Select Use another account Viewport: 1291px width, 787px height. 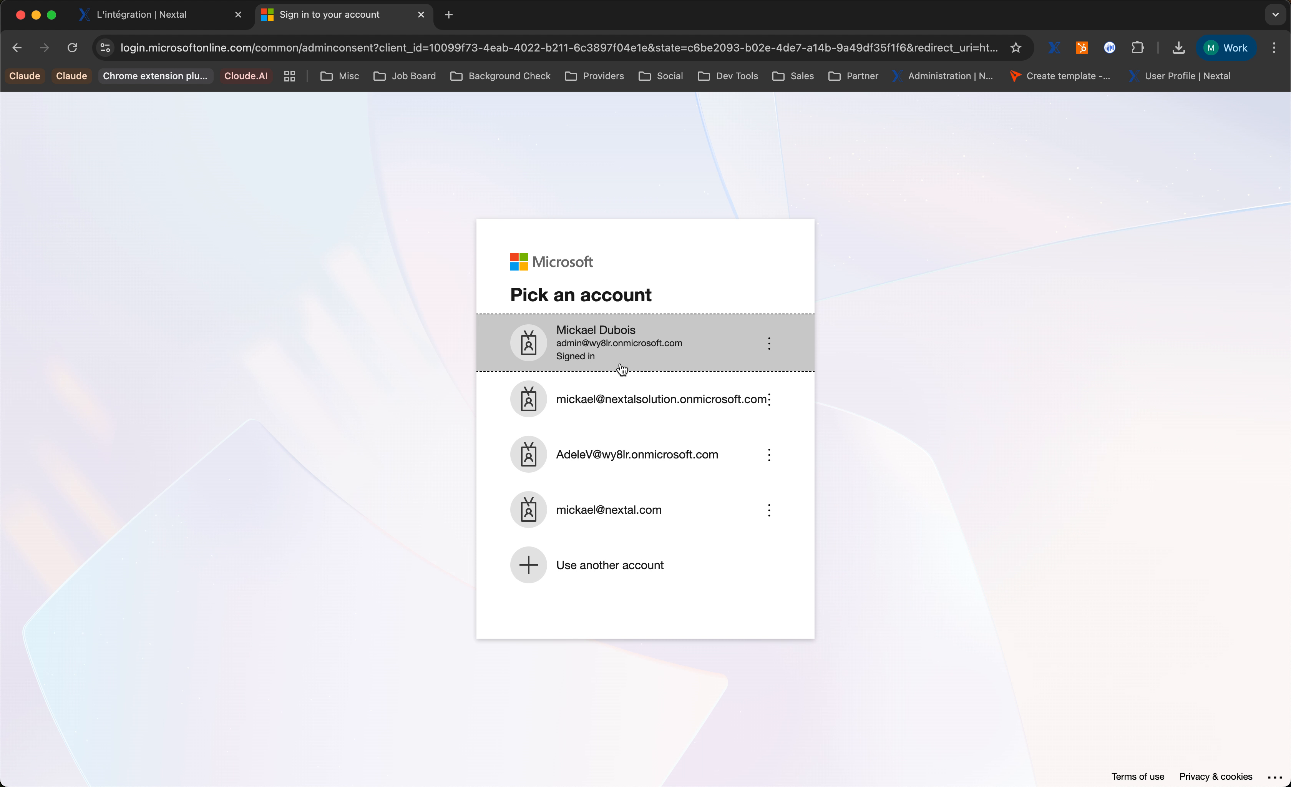[x=609, y=565]
